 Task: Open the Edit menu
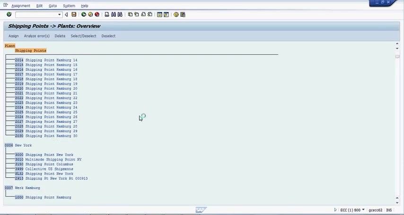(39, 6)
